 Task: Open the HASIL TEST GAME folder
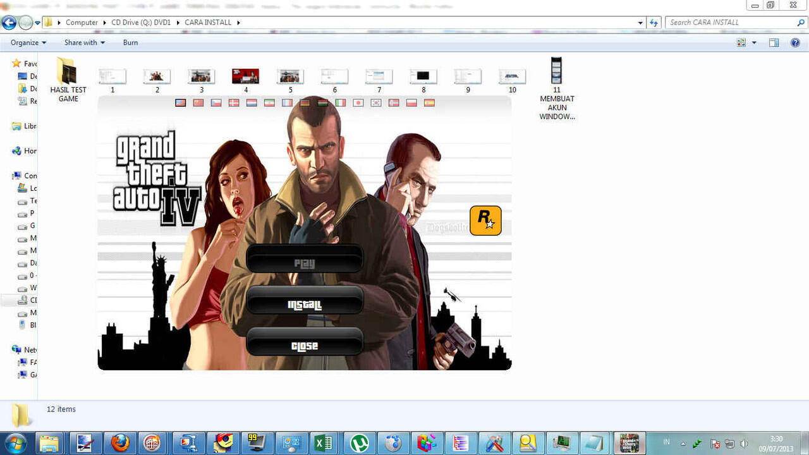pos(68,80)
